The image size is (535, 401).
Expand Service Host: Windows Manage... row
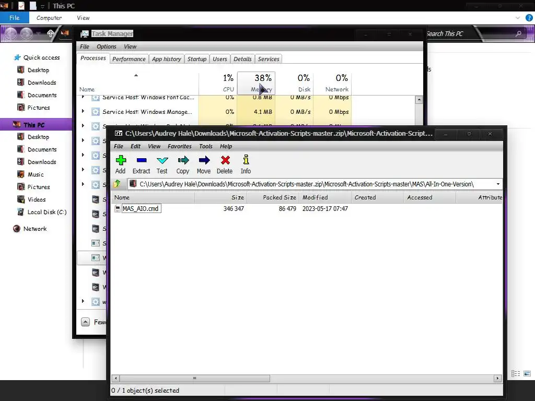point(83,111)
